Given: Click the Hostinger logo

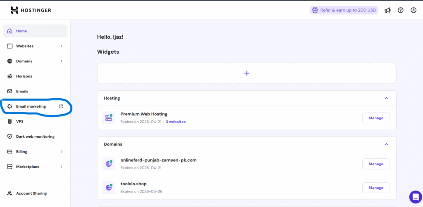Looking at the screenshot, I should click(x=31, y=10).
